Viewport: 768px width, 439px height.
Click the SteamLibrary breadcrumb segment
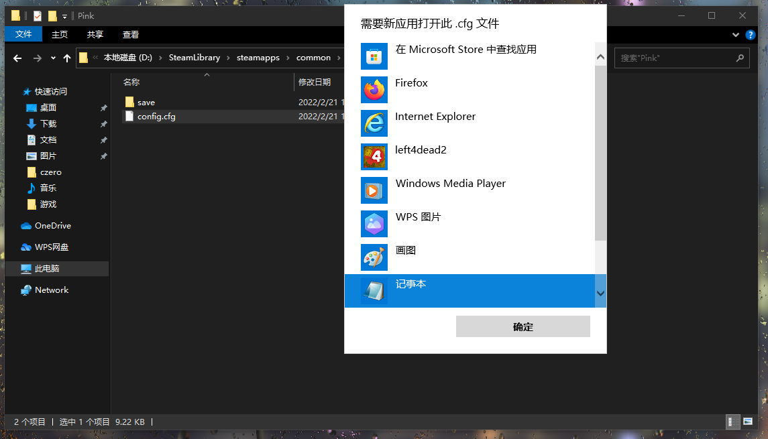(195, 58)
